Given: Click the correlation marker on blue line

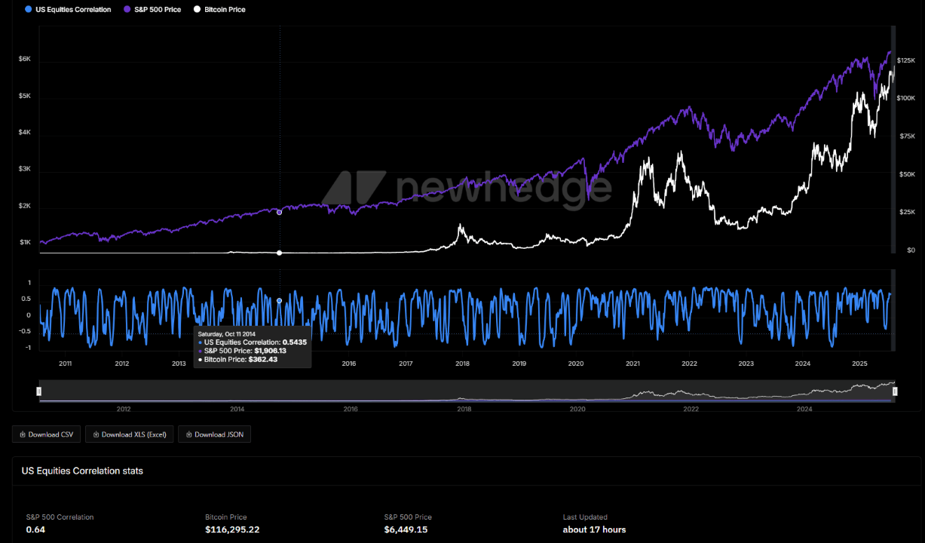Looking at the screenshot, I should coord(280,301).
